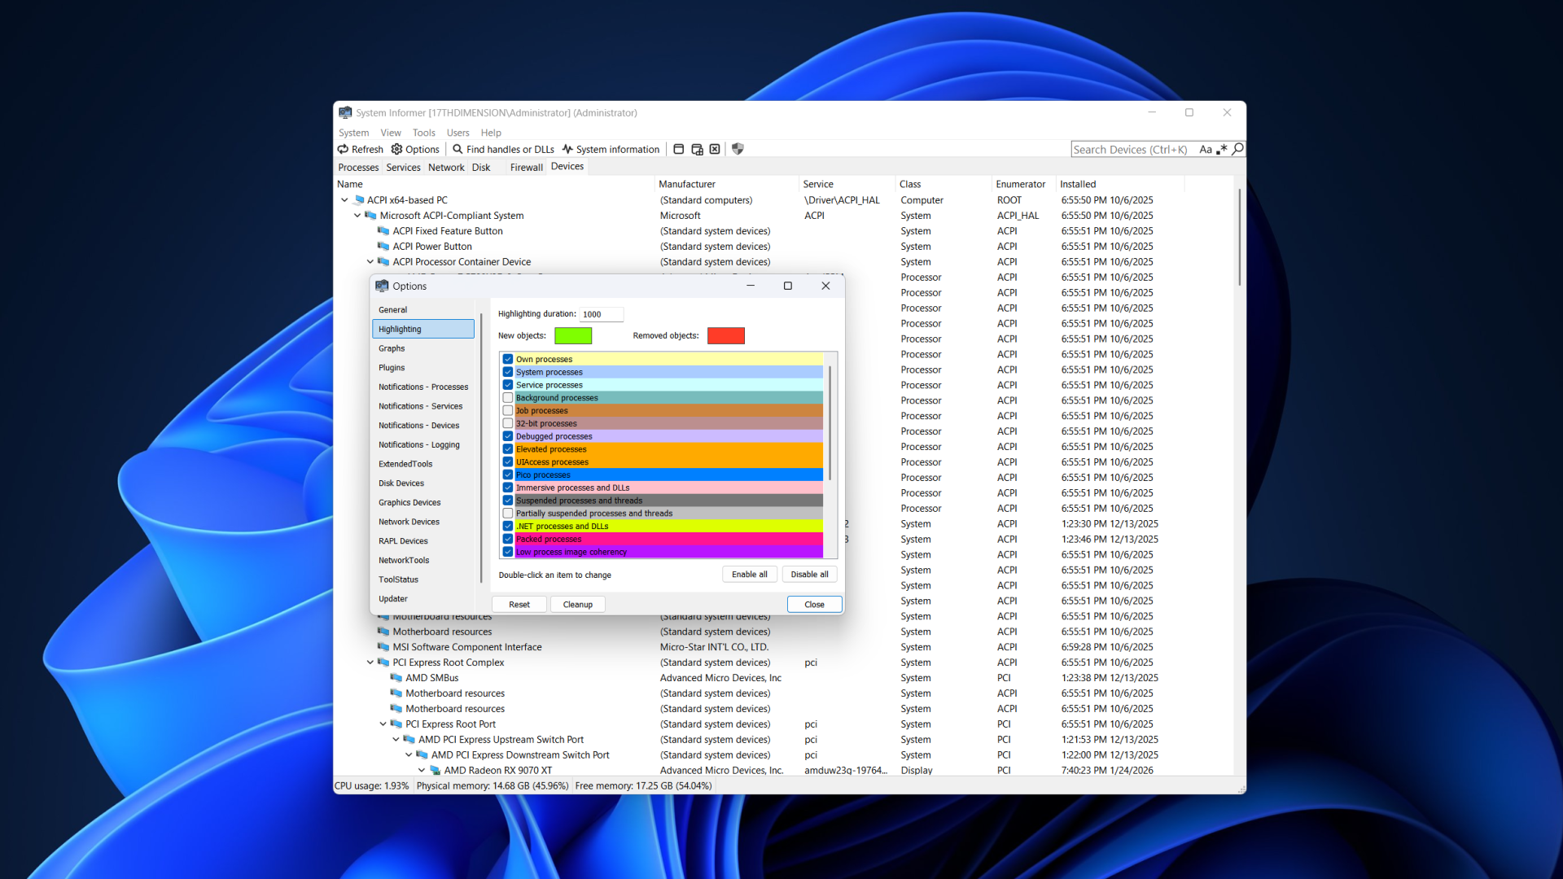1563x879 pixels.
Task: Click the Search Devices input field
Action: pos(1133,150)
